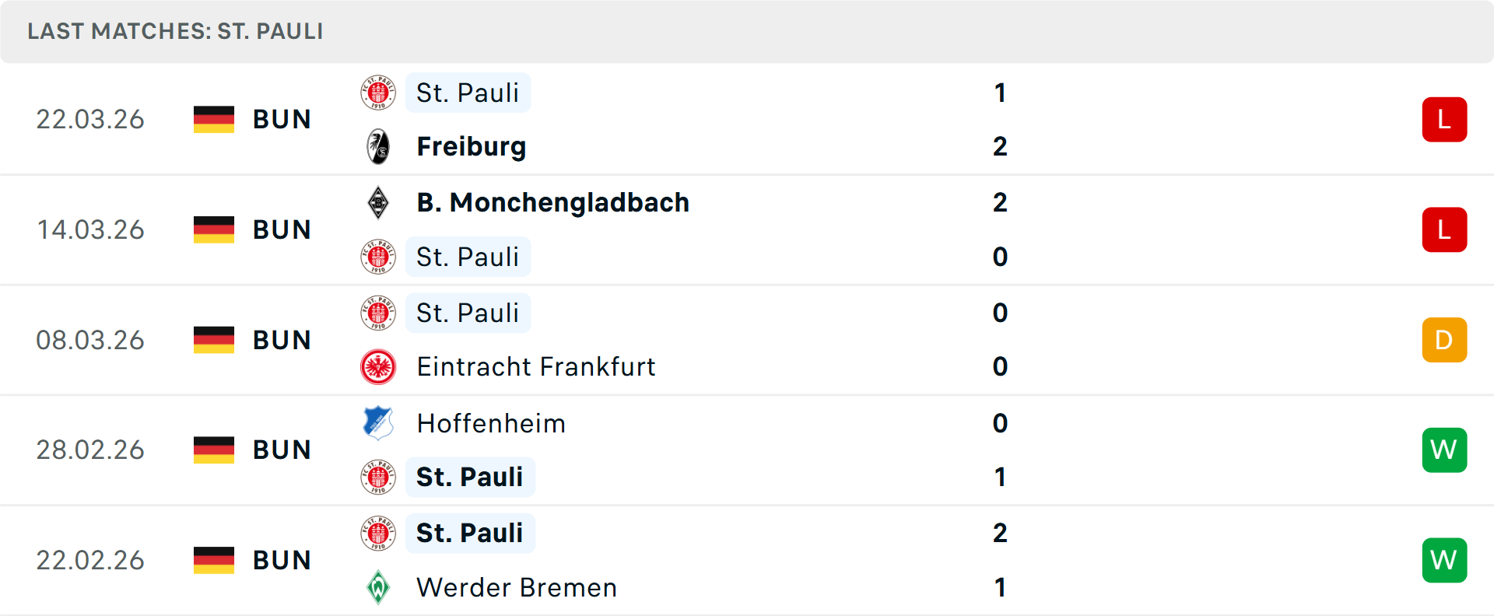The image size is (1494, 616).
Task: Open the Eintracht Frankfurt crest icon
Action: click(379, 366)
